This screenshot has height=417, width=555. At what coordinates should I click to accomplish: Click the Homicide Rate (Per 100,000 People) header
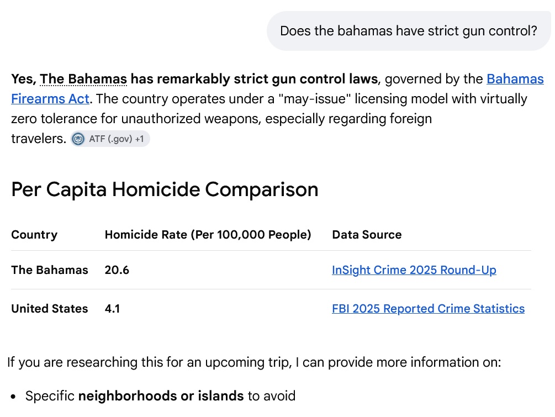tap(208, 235)
